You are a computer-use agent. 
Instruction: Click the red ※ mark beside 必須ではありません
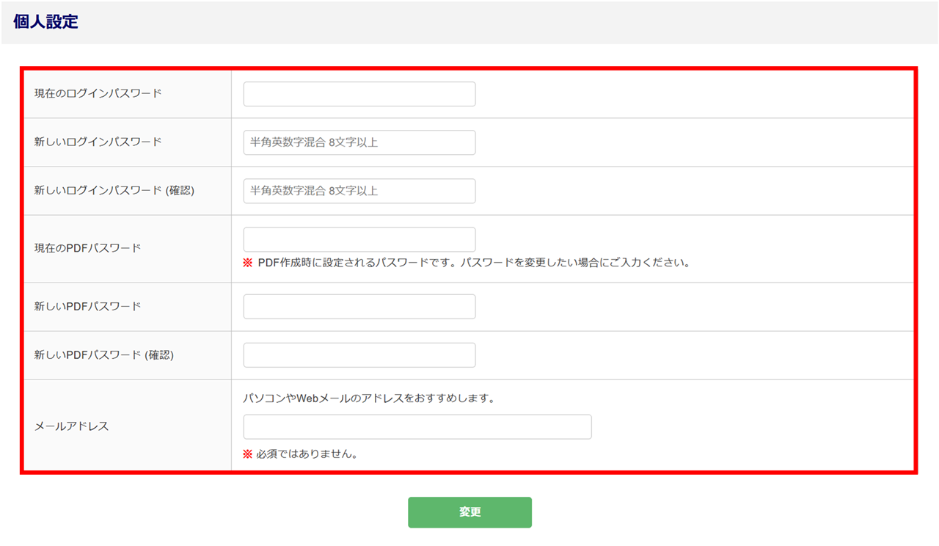(247, 454)
